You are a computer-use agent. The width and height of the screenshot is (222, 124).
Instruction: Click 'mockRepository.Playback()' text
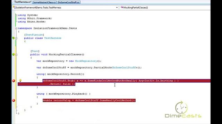pyautogui.click(x=68, y=94)
